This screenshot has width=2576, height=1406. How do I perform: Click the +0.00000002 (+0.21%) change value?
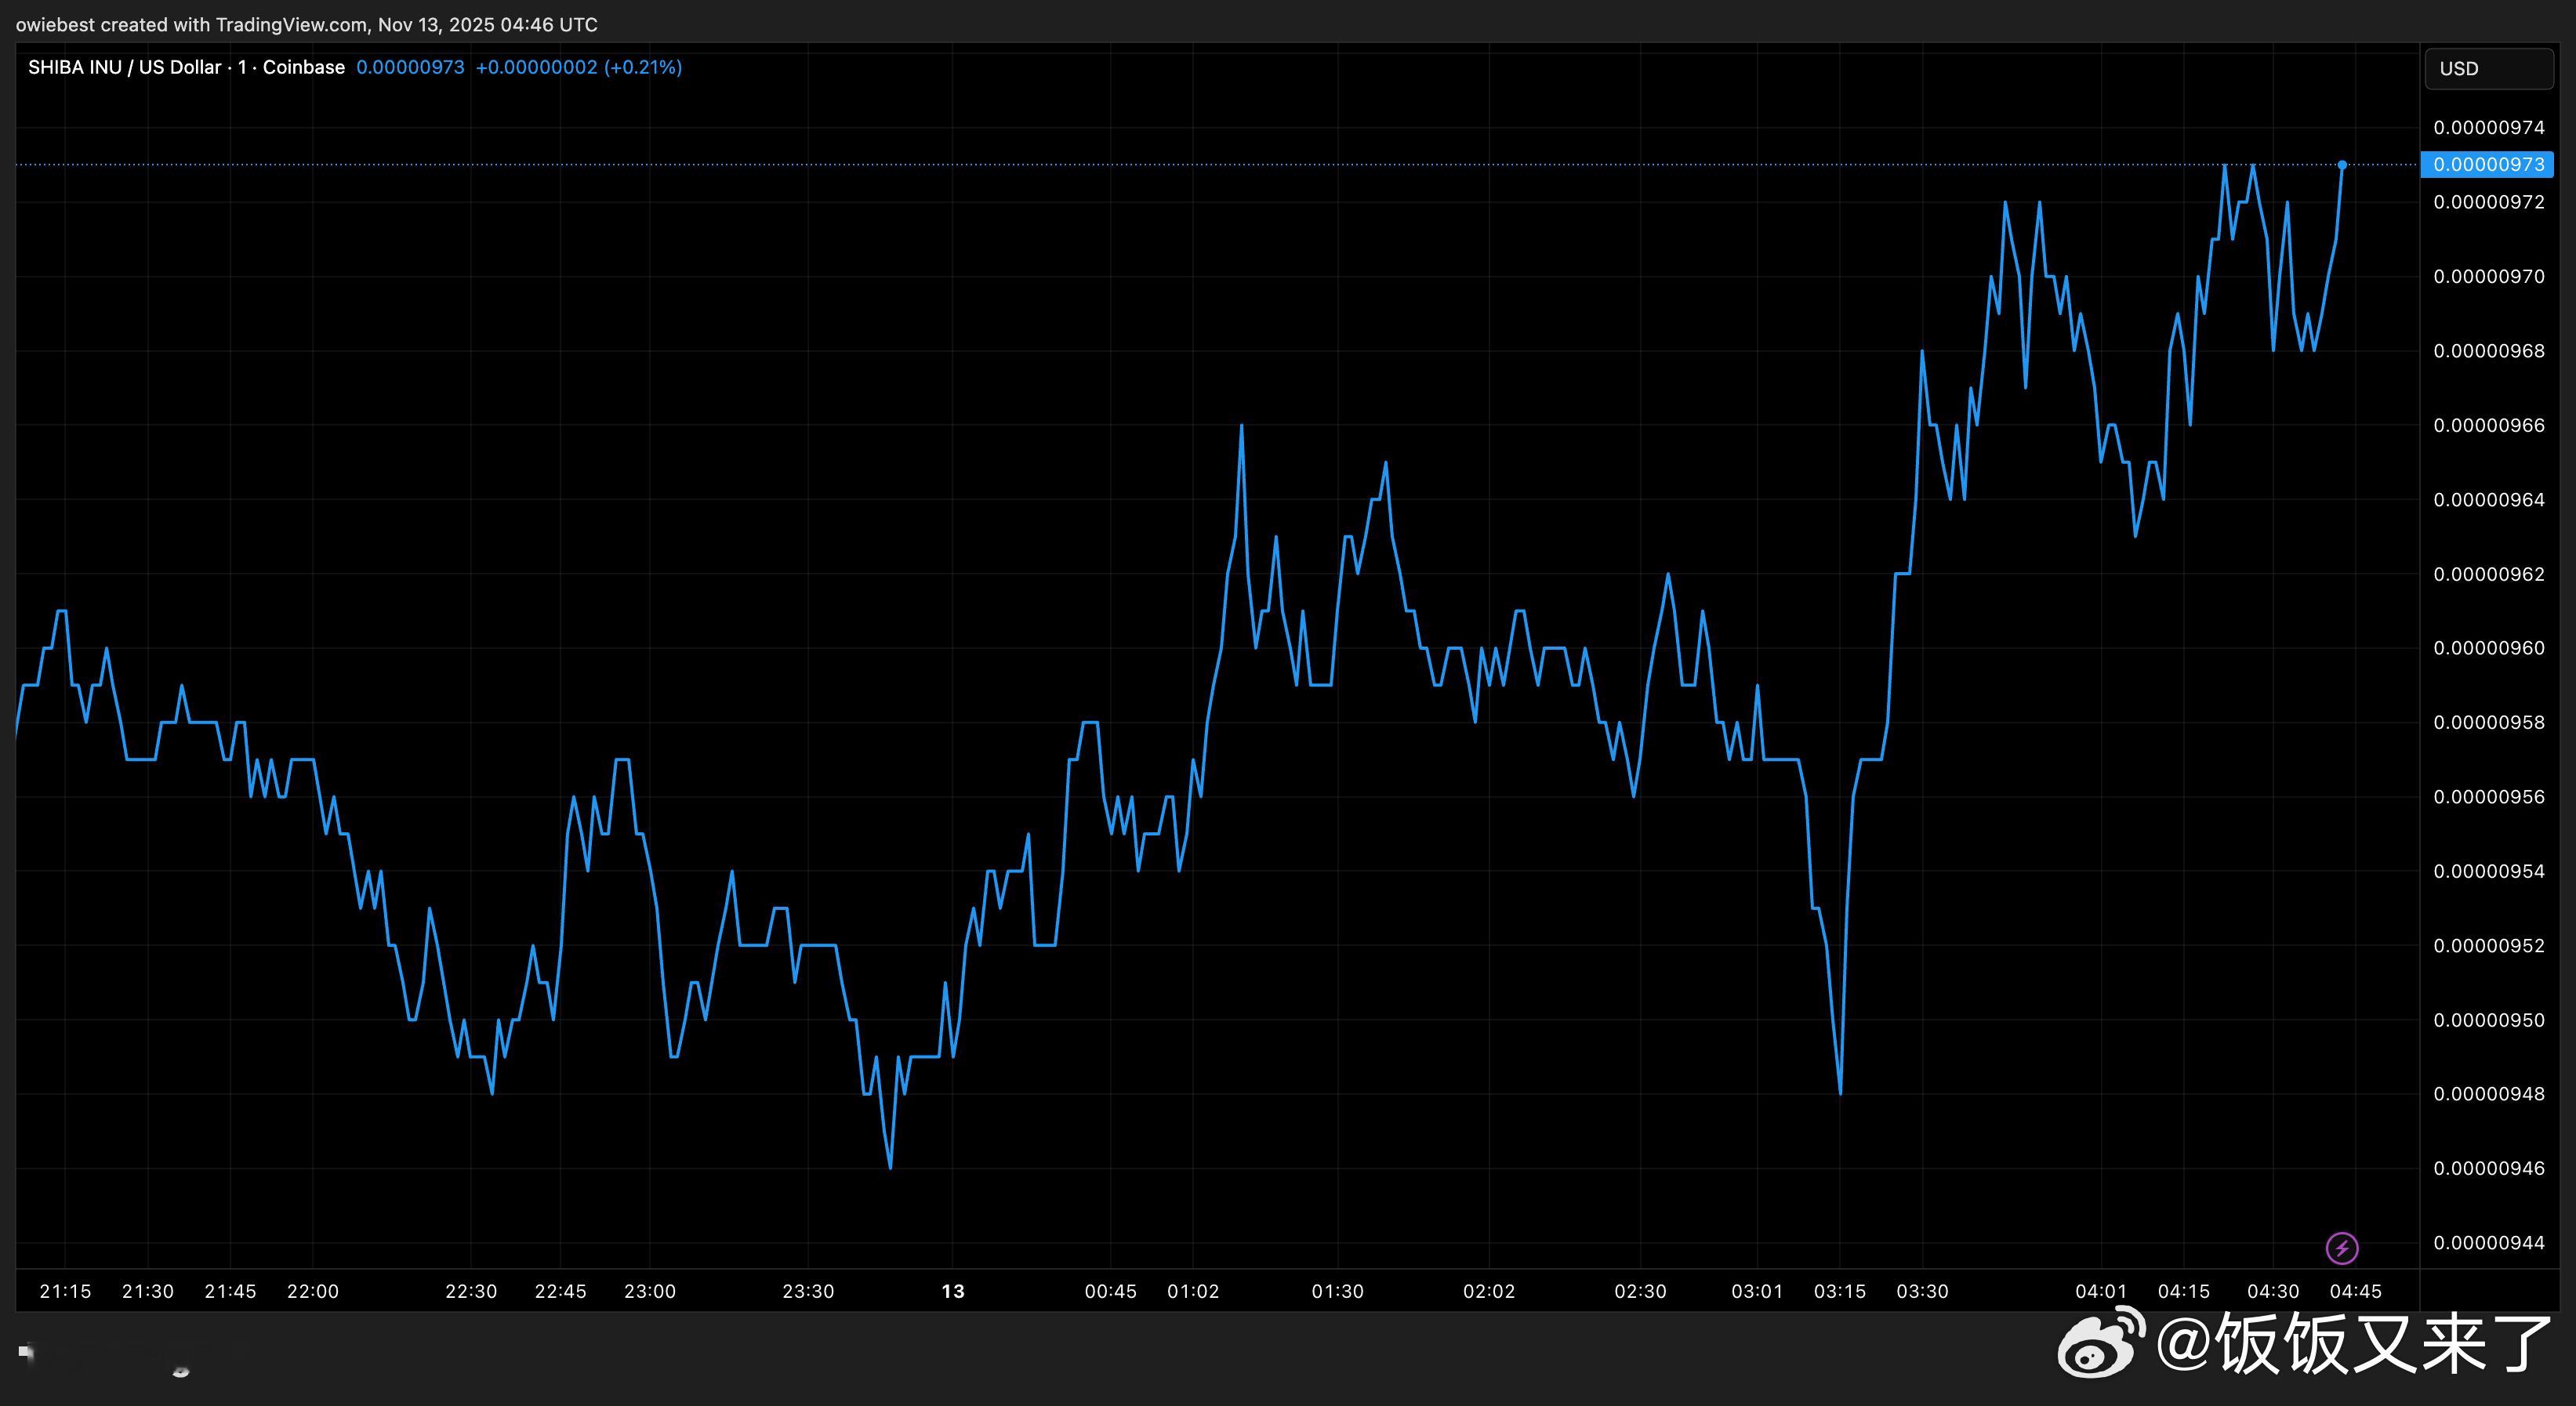point(578,67)
